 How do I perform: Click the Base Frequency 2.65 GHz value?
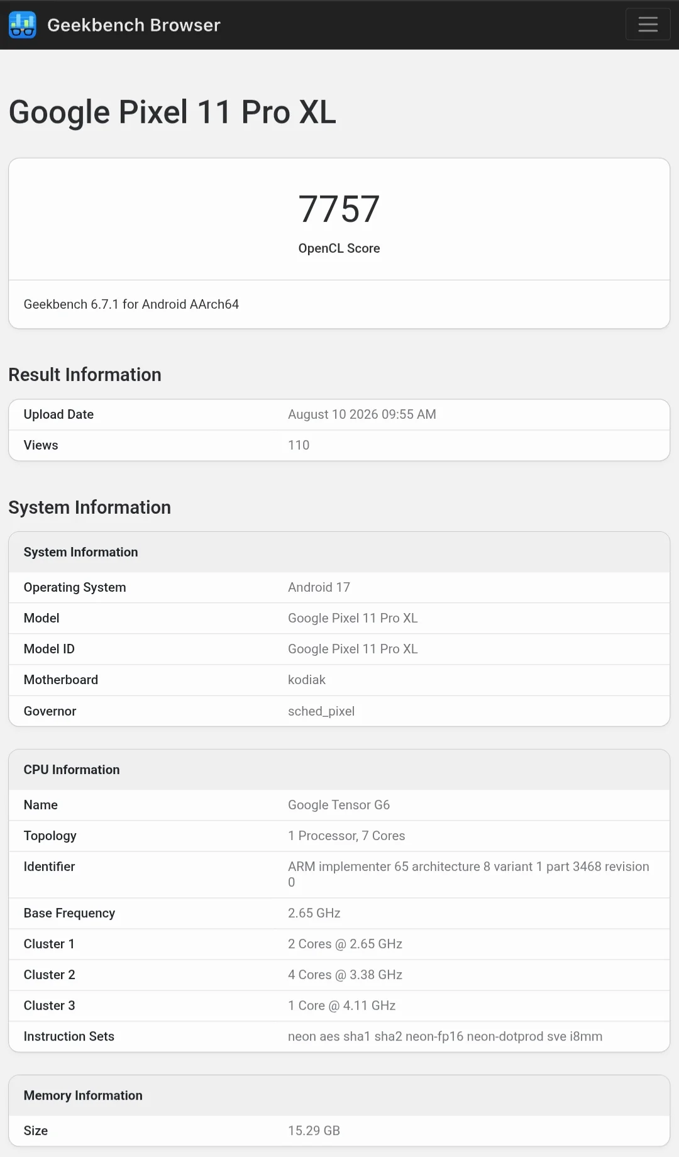click(314, 913)
